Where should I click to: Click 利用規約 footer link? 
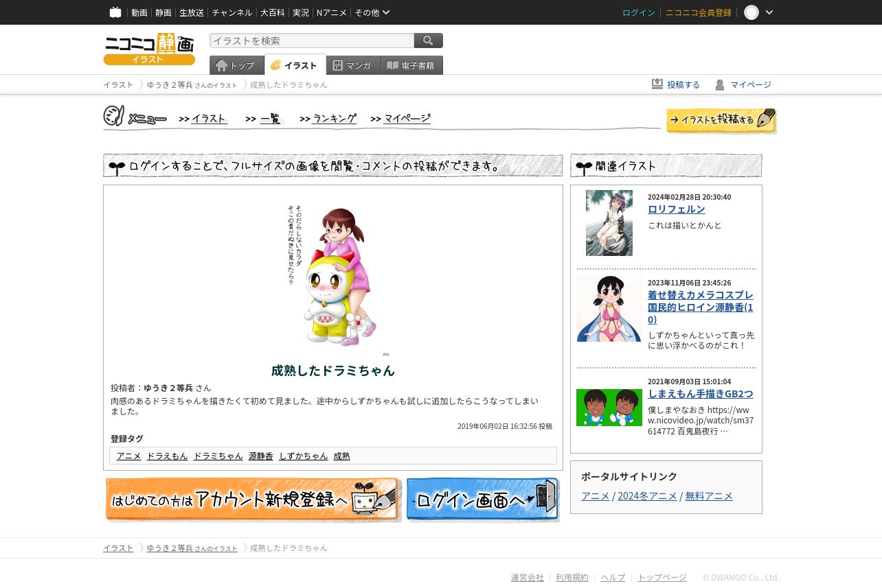[572, 578]
